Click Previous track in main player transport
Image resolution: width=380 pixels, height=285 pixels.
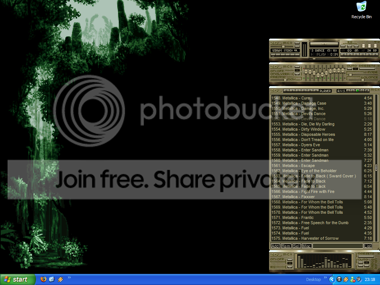pyautogui.click(x=344, y=55)
